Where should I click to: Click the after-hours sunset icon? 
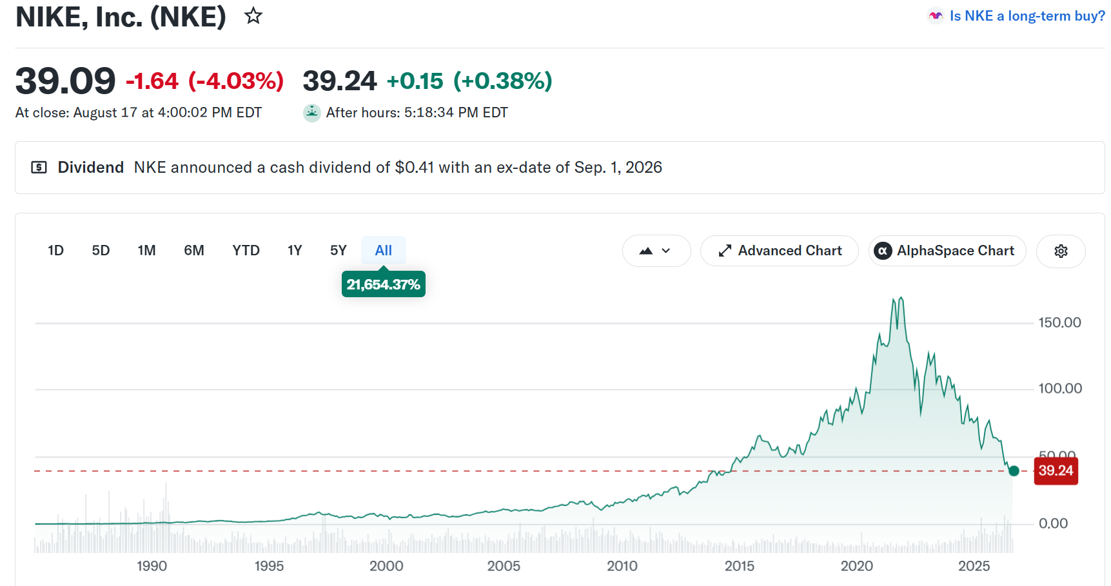click(x=312, y=113)
